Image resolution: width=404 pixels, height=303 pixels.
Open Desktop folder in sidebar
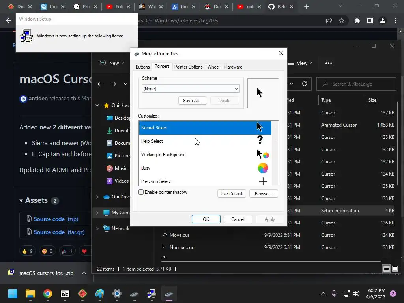(118, 118)
